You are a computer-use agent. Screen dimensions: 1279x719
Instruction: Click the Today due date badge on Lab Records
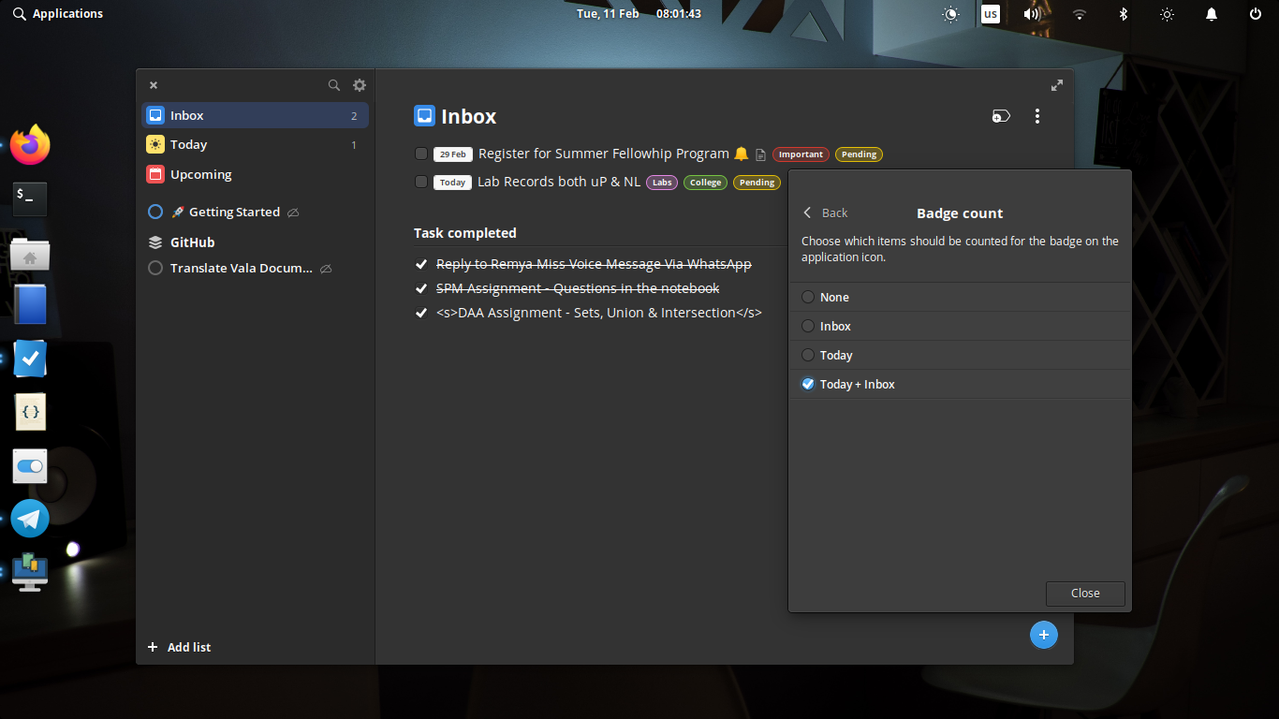452,183
